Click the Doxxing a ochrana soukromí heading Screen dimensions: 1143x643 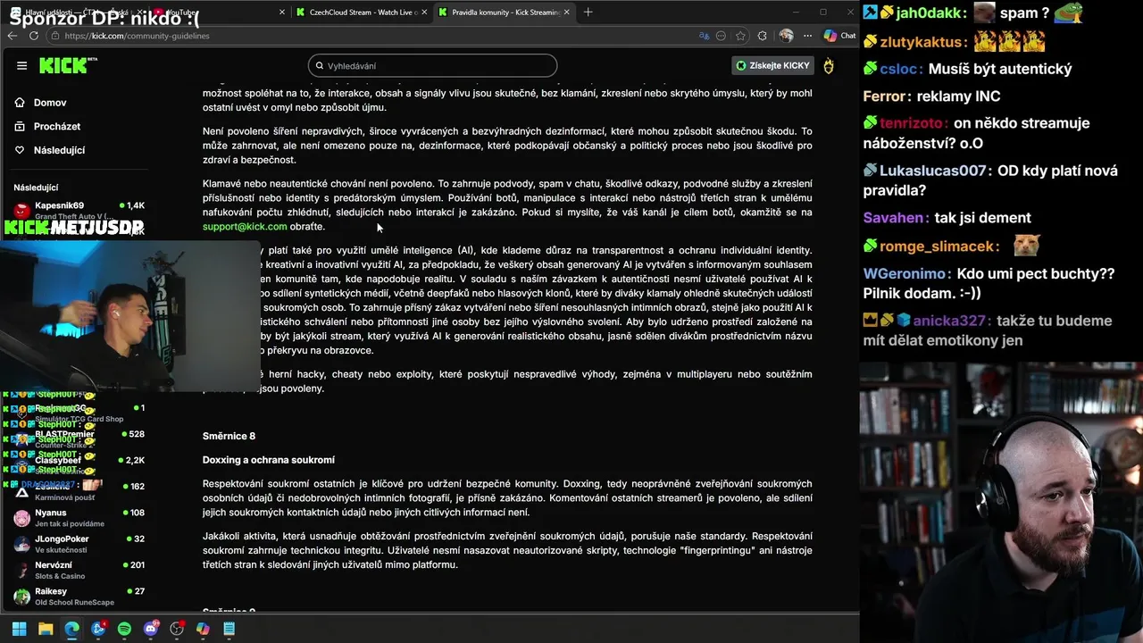pos(268,460)
